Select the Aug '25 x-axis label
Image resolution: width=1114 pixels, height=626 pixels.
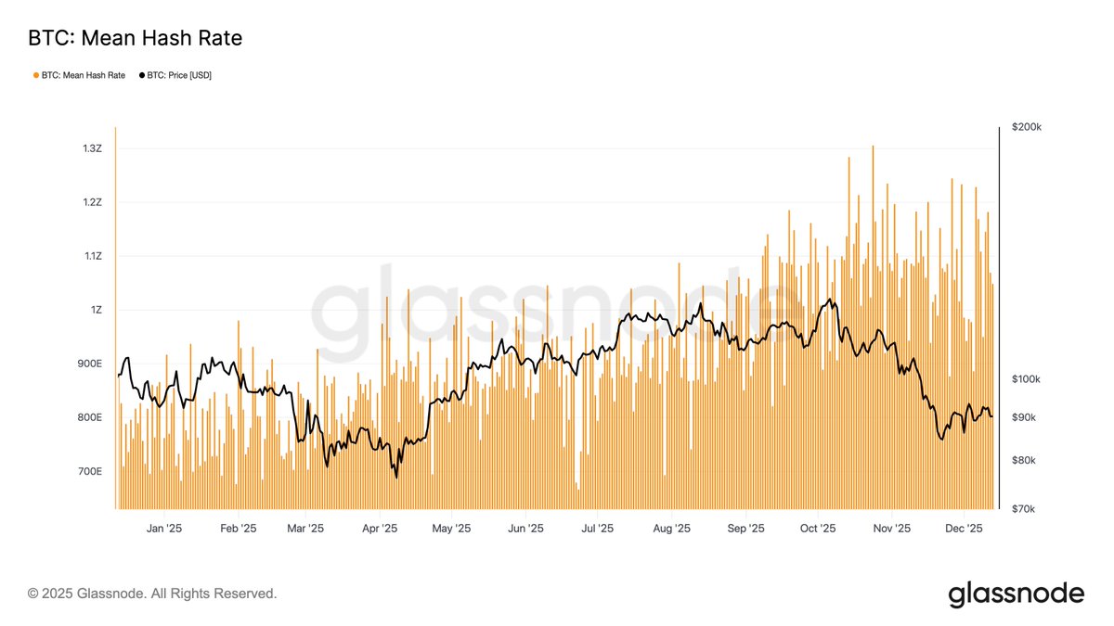[x=671, y=529]
